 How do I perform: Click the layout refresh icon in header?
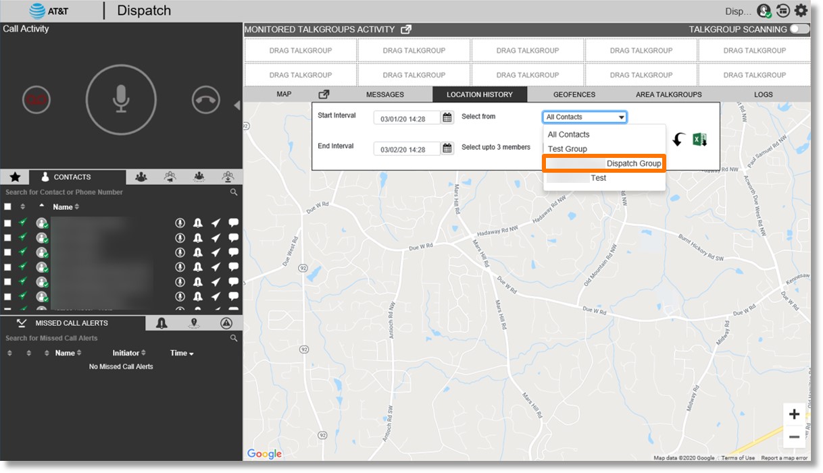[x=782, y=11]
